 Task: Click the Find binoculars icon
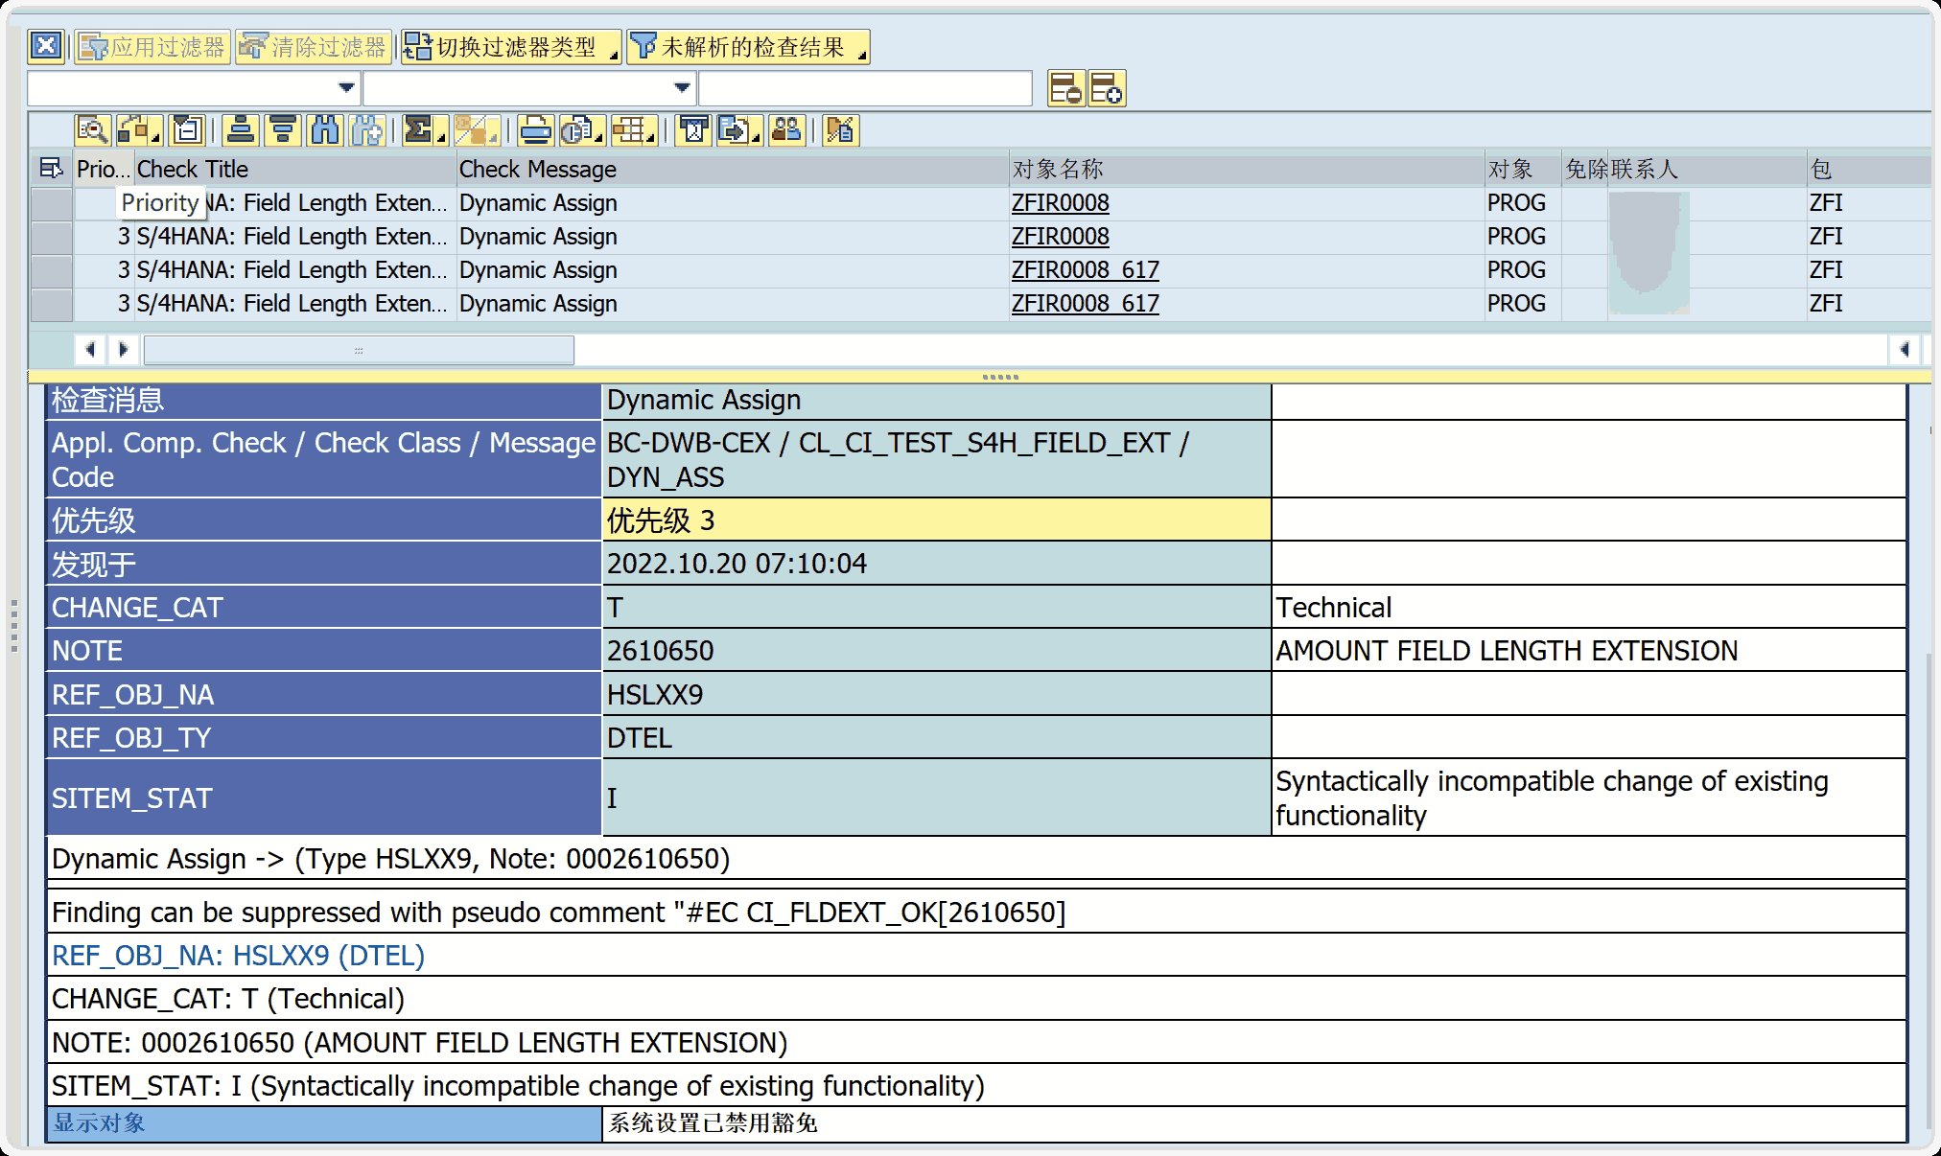(x=325, y=129)
